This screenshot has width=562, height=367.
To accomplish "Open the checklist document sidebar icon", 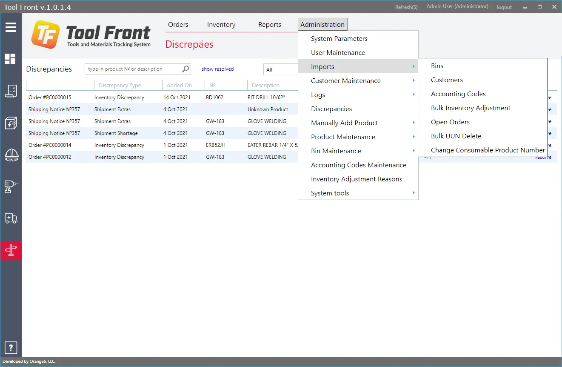I will point(11,91).
